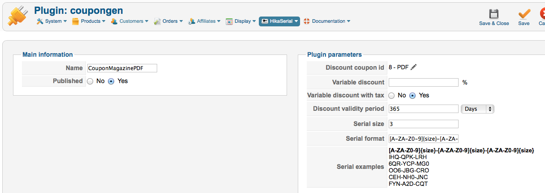545x193 pixels.
Task: Open the Affiliates menu
Action: coord(205,21)
